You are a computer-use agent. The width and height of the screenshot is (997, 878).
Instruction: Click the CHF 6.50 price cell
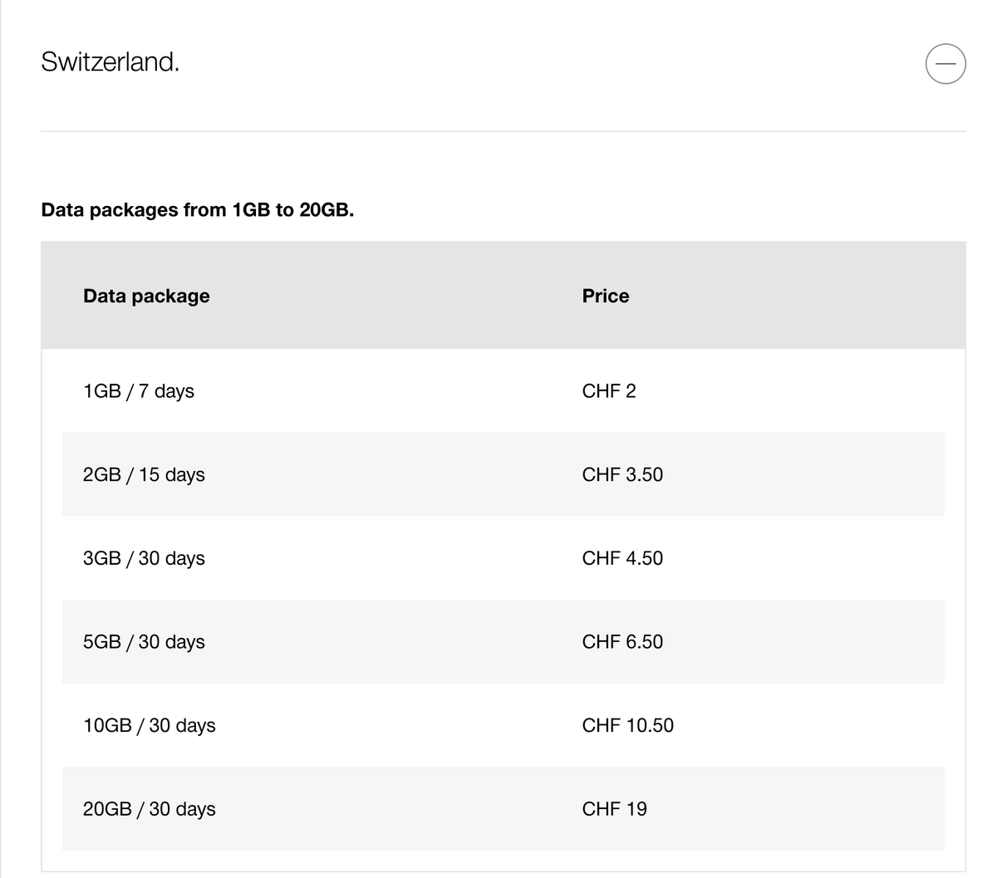622,641
